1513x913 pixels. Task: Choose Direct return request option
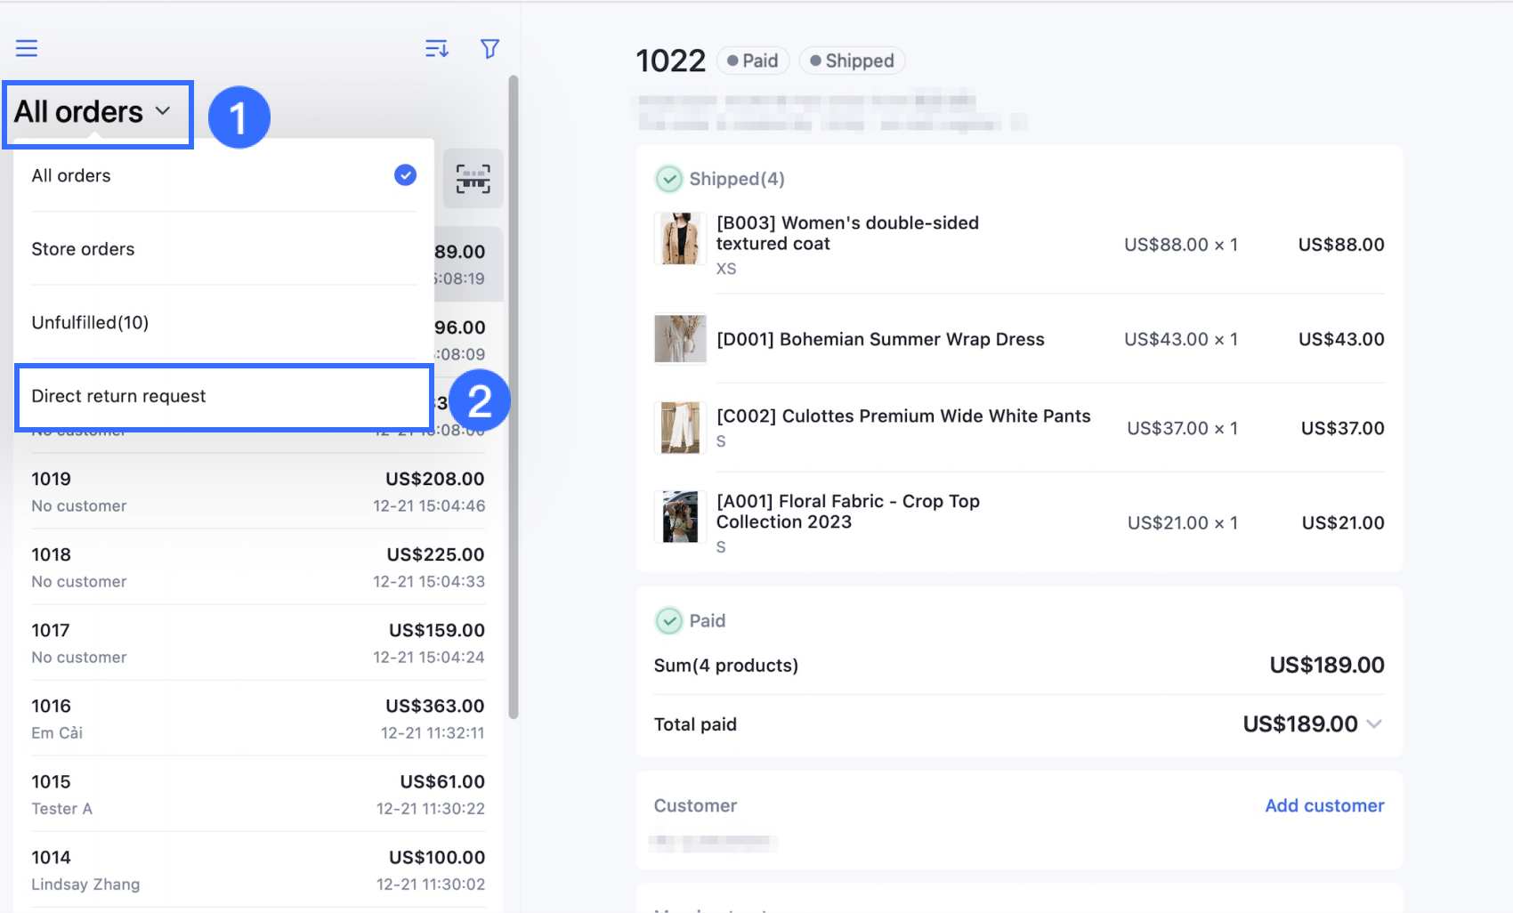tap(223, 396)
